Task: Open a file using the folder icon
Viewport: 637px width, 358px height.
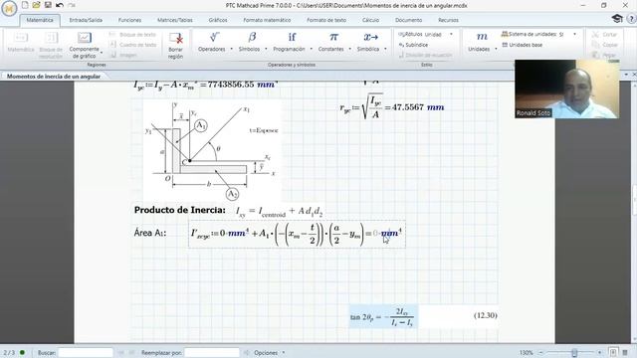Action: click(36, 5)
